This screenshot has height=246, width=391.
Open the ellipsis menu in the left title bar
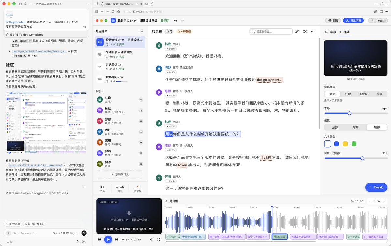(x=88, y=4)
